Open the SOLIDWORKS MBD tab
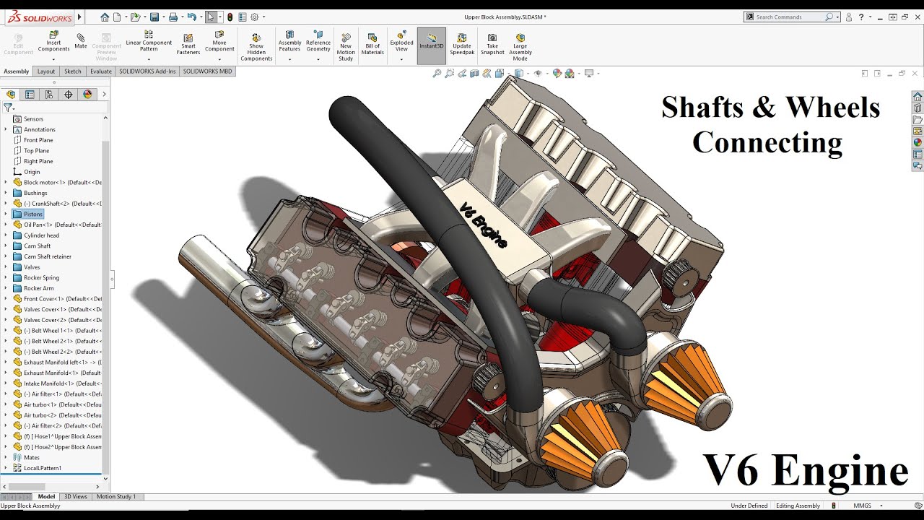This screenshot has height=520, width=924. pyautogui.click(x=208, y=71)
